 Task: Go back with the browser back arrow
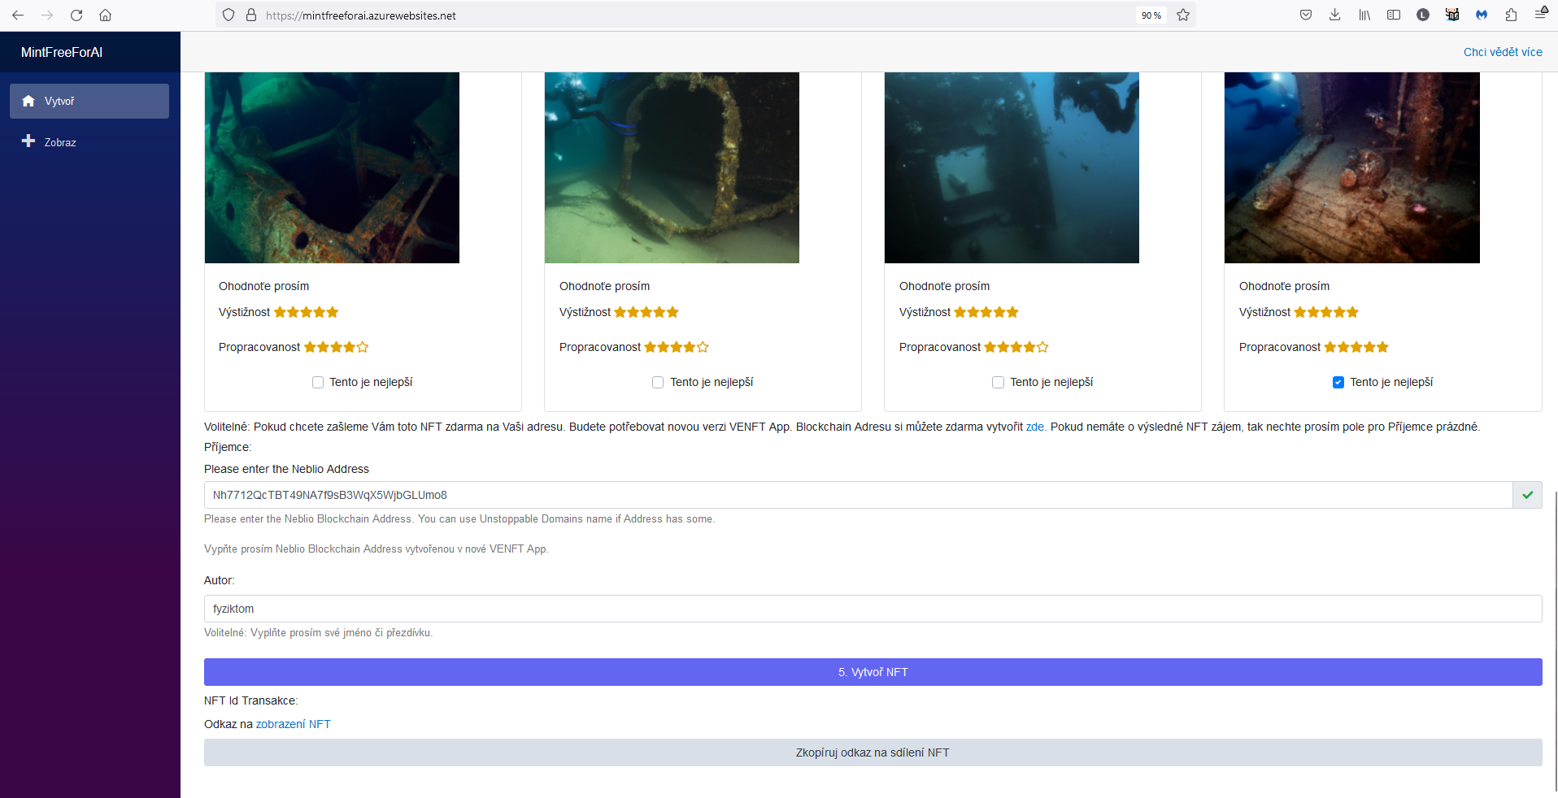18,15
